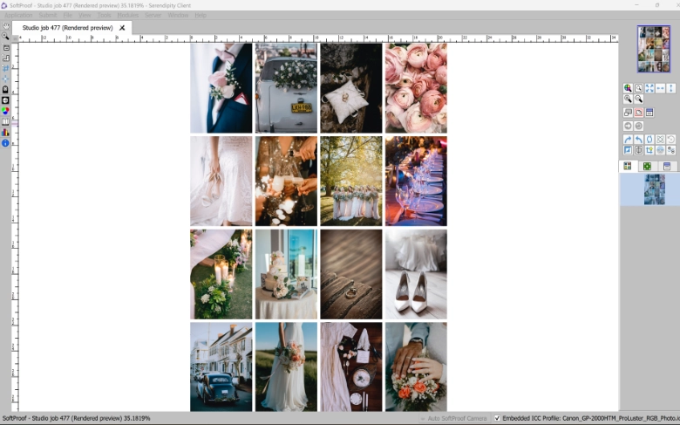Click the rotate counter-clockwise arrow icon
Image resolution: width=680 pixels, height=425 pixels.
638,139
